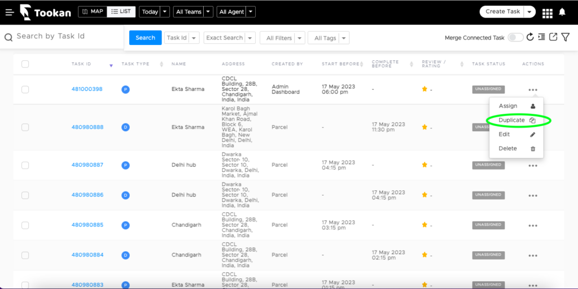578x289 pixels.
Task: Sort by the Review / Rating column arrows
Action: (462, 64)
